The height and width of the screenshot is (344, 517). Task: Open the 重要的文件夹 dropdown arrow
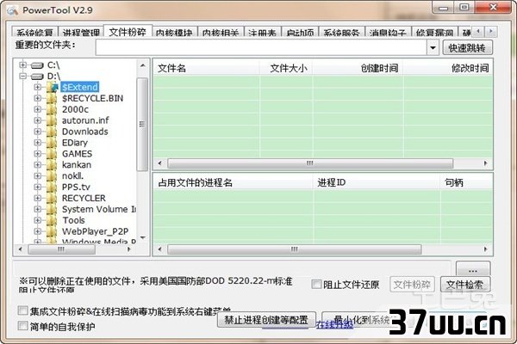pyautogui.click(x=433, y=48)
